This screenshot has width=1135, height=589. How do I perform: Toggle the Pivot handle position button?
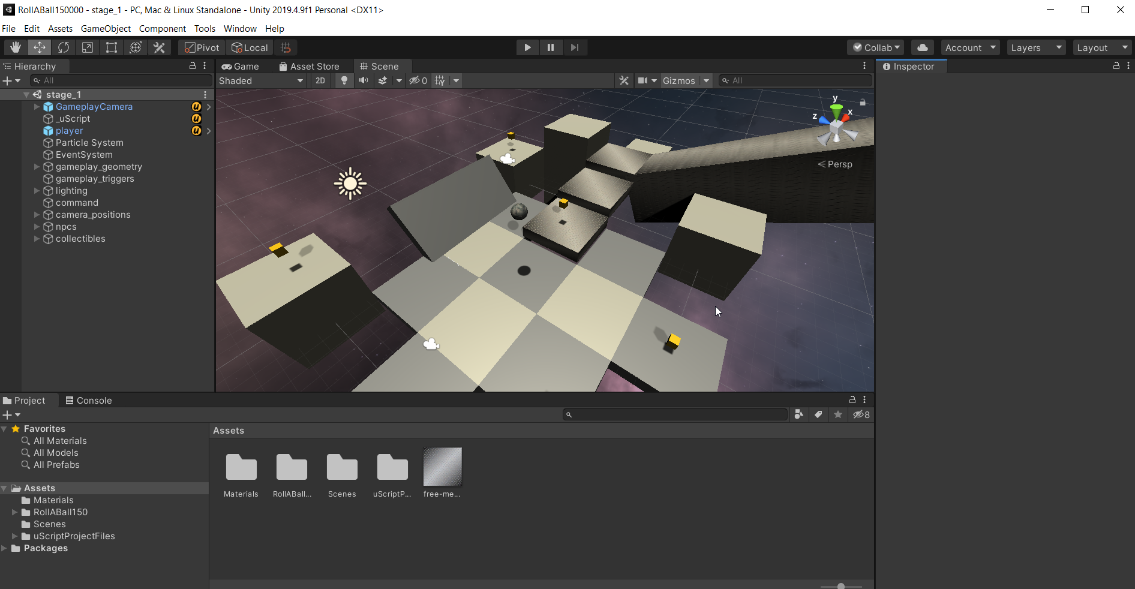pos(202,47)
